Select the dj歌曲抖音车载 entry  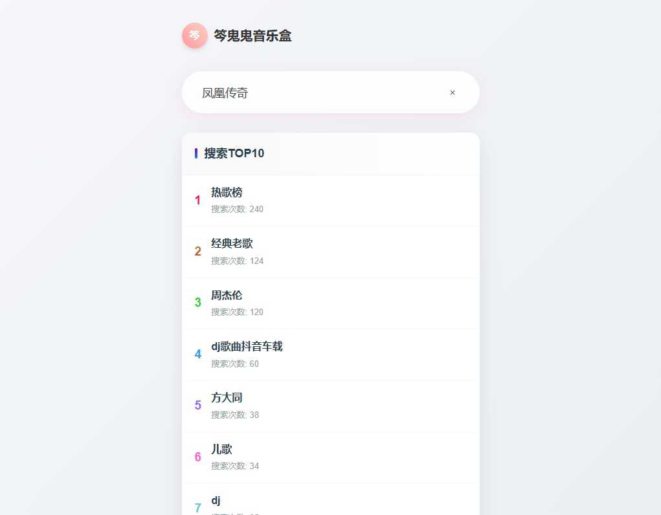[x=247, y=346]
